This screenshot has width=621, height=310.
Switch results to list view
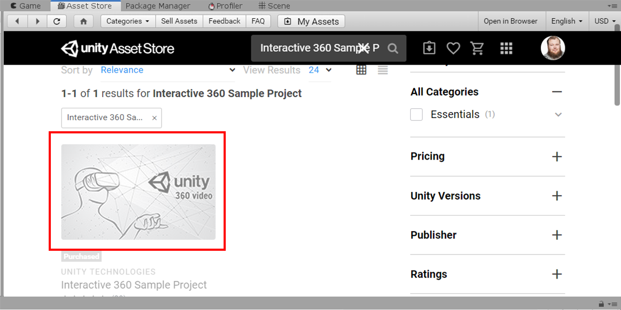coord(382,70)
